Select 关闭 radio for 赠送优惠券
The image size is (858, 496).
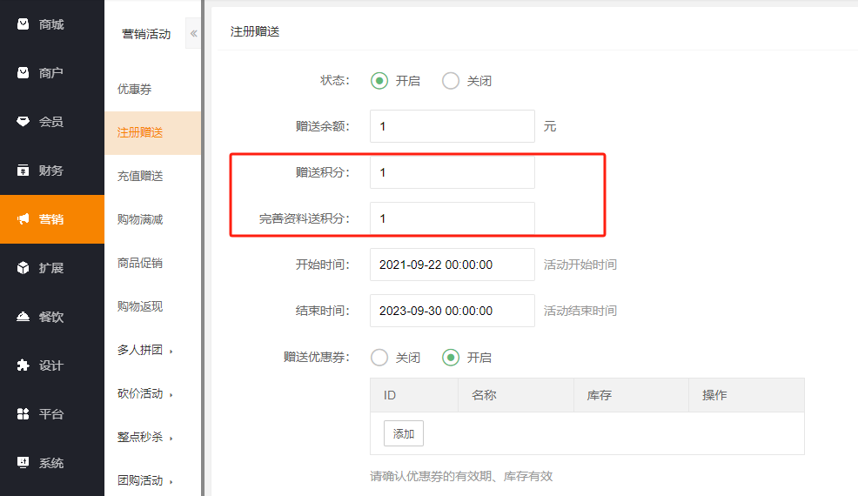pos(379,358)
